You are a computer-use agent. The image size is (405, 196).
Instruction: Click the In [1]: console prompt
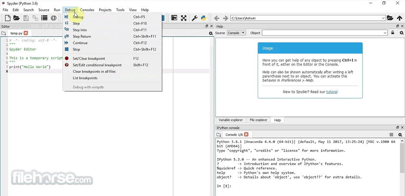pos(224,186)
